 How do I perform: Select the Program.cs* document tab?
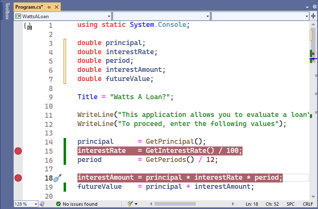tap(29, 7)
